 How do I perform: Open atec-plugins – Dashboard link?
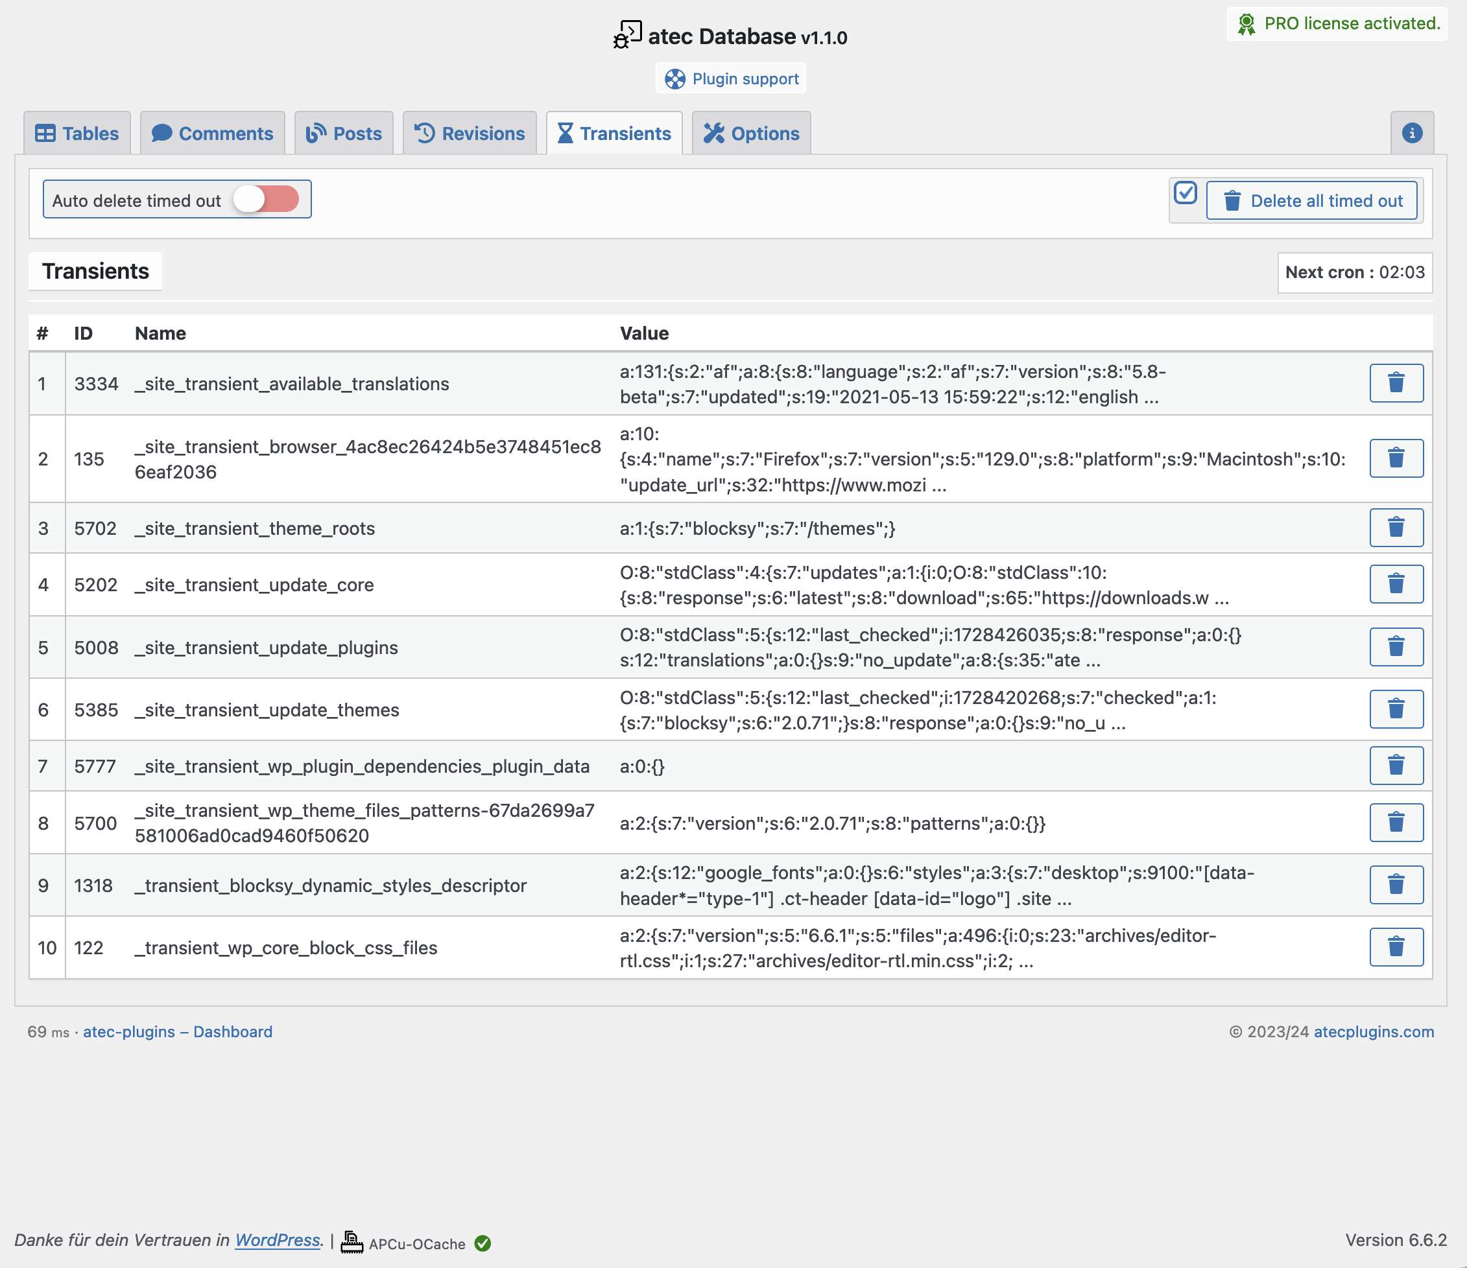pos(178,1031)
